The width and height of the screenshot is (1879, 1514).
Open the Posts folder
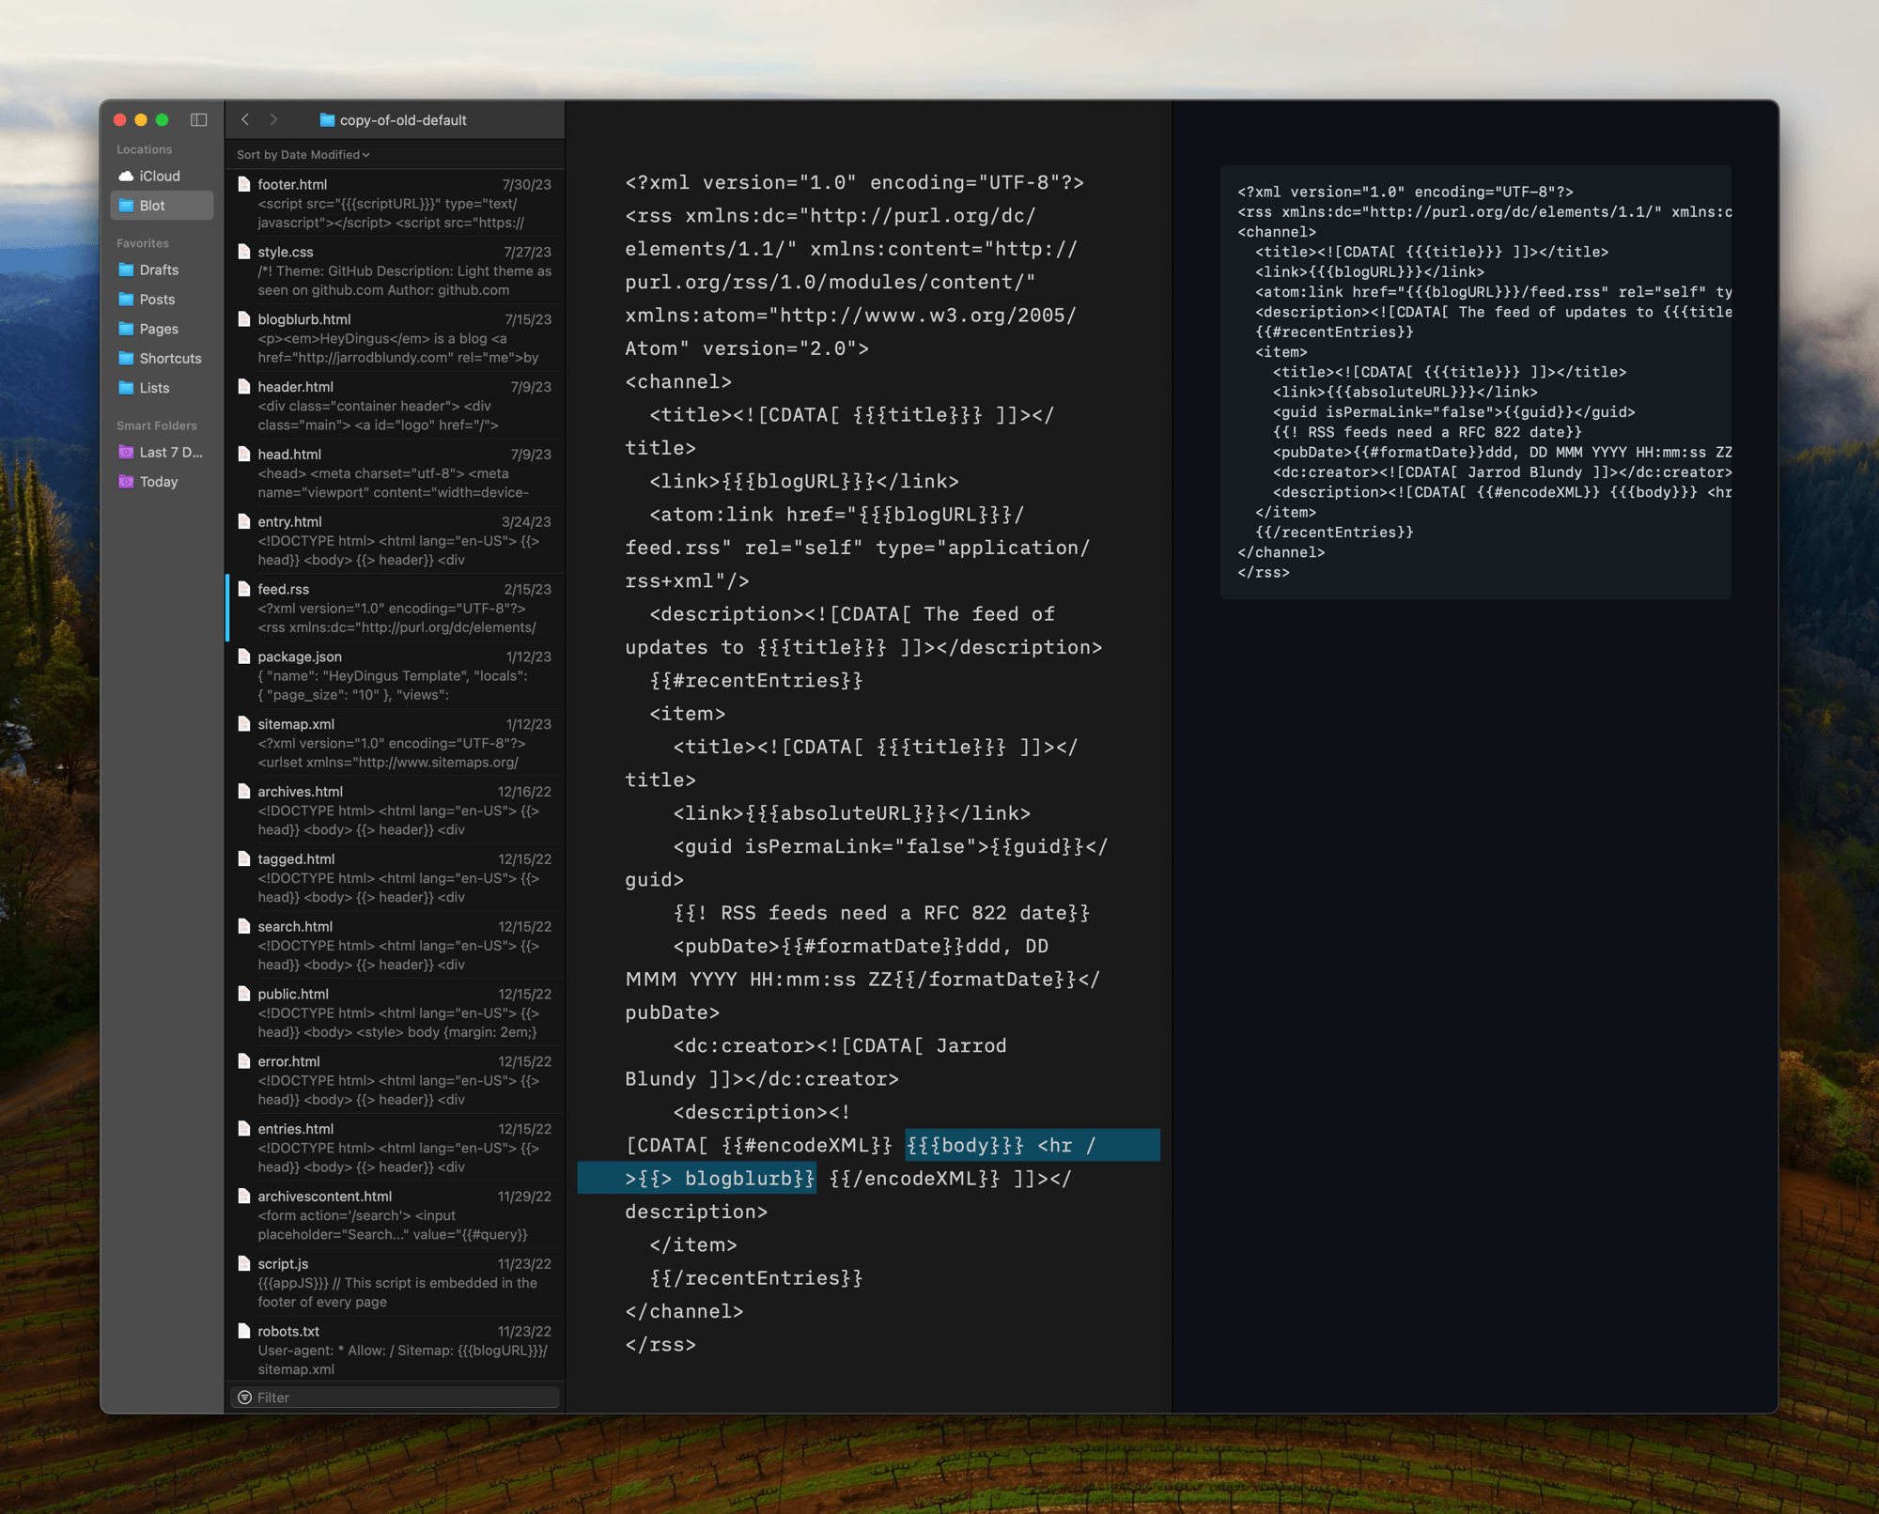point(162,300)
